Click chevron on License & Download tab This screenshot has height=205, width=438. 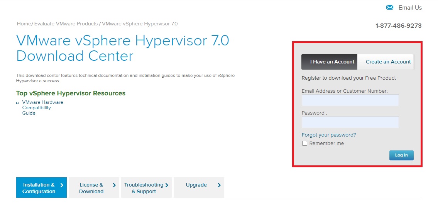(x=114, y=185)
